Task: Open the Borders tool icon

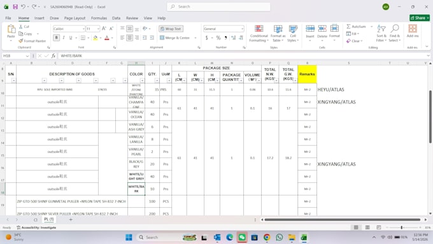Action: 83,38
